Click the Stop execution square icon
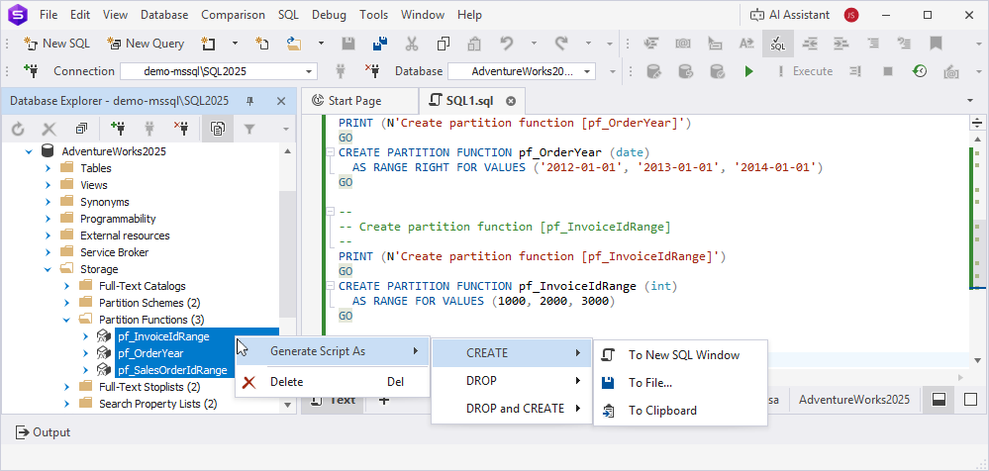The width and height of the screenshot is (989, 471). (887, 71)
